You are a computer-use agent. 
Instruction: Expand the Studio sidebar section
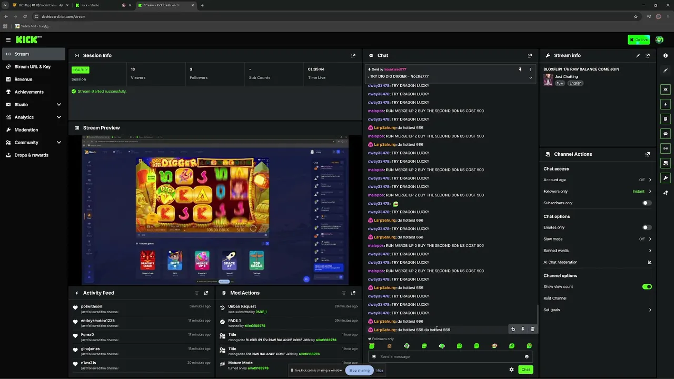coord(59,105)
